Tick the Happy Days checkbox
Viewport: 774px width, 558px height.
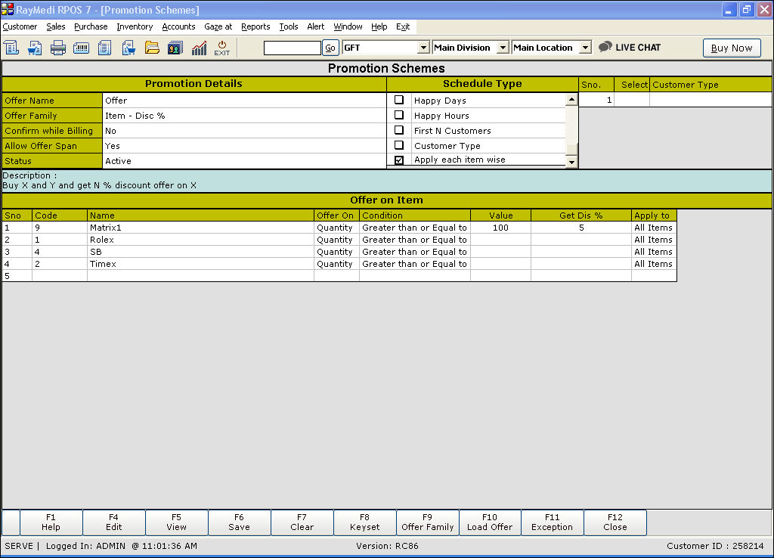point(399,100)
